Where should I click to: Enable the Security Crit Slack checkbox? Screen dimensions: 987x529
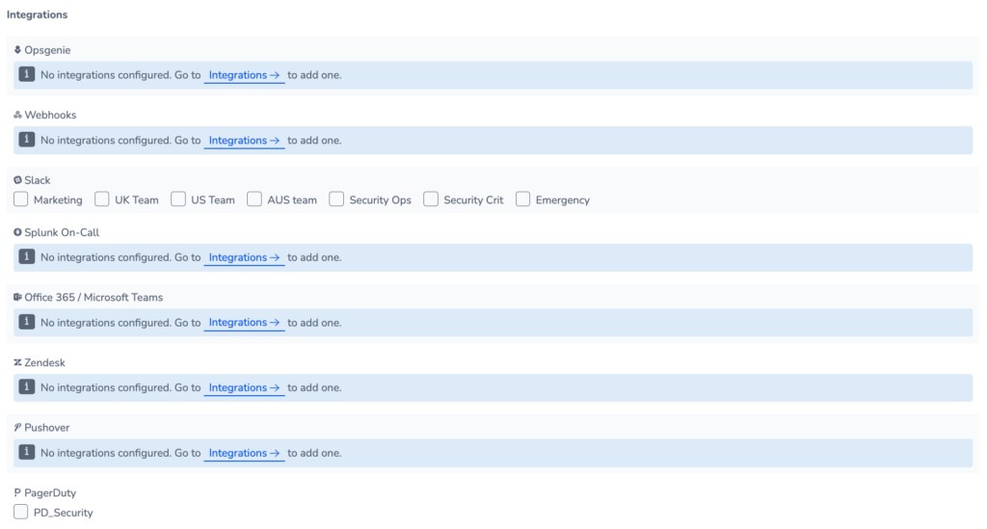[431, 199]
